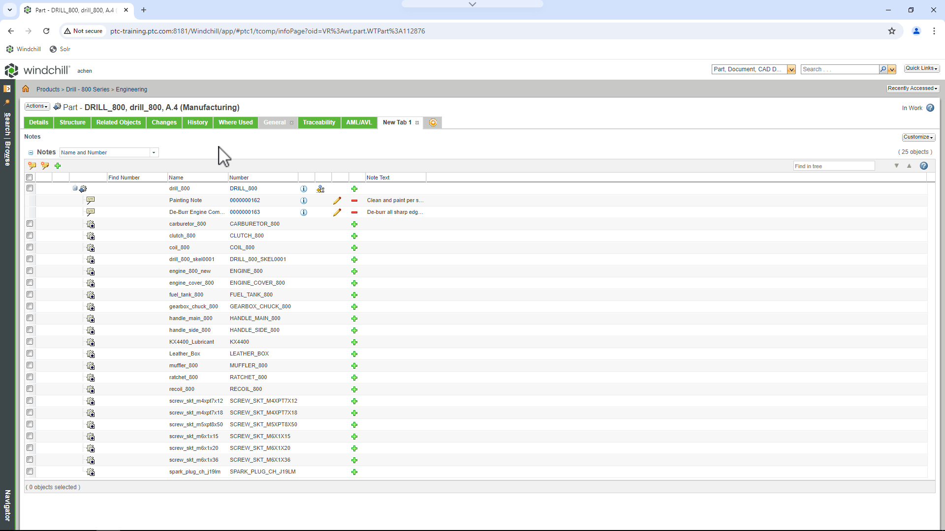Open information for Painting Note
The height and width of the screenshot is (531, 945).
(304, 201)
